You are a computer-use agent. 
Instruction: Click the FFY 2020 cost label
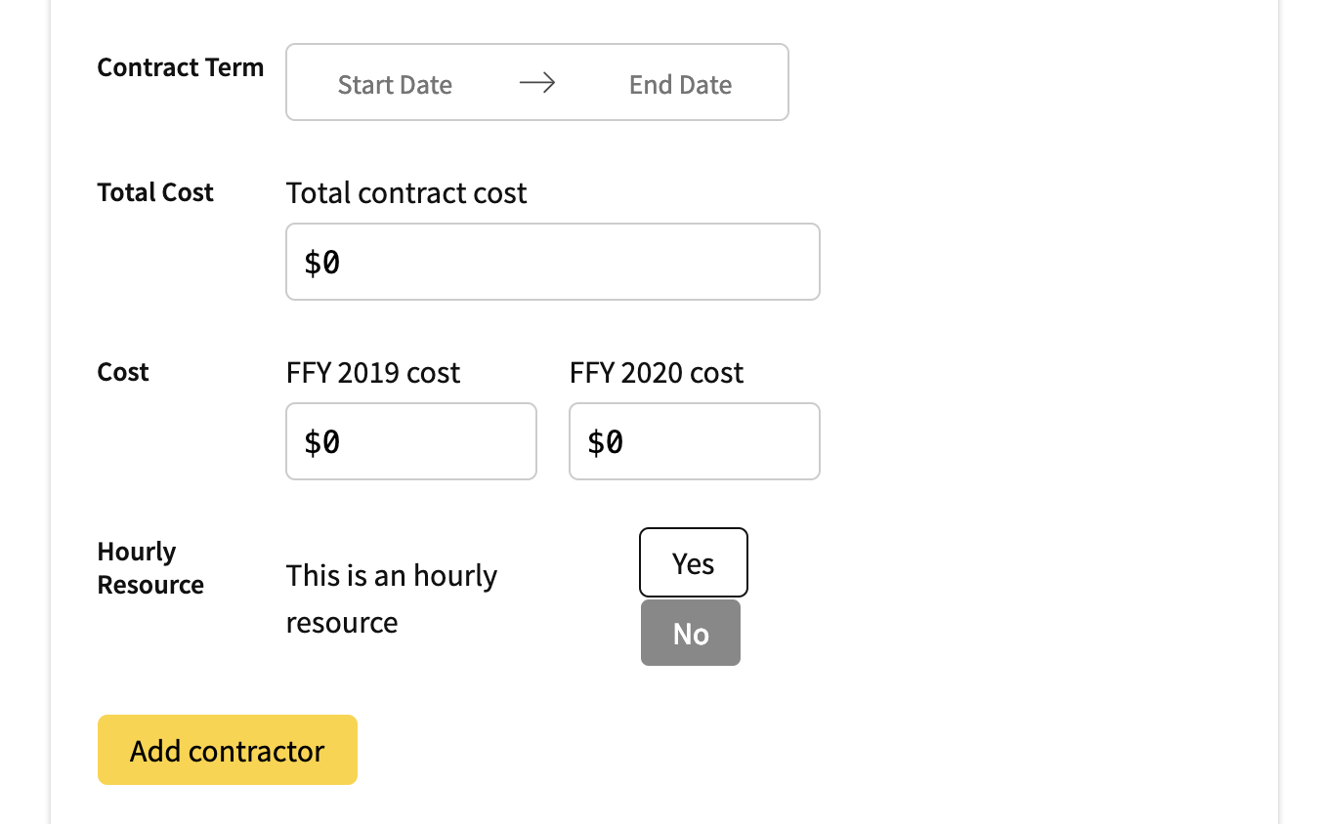pyautogui.click(x=656, y=372)
